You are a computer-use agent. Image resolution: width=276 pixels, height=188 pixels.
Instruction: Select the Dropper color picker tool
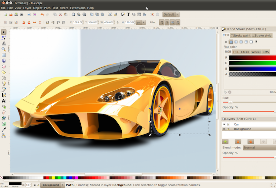4,130
